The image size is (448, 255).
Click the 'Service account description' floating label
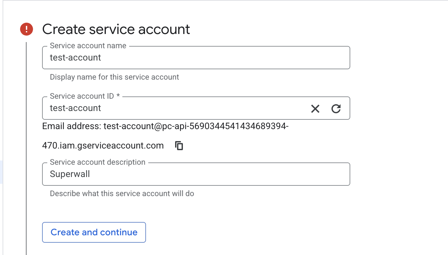tap(97, 162)
